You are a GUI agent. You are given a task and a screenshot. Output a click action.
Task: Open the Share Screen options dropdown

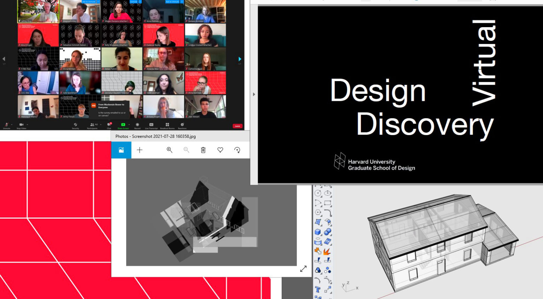(x=128, y=124)
